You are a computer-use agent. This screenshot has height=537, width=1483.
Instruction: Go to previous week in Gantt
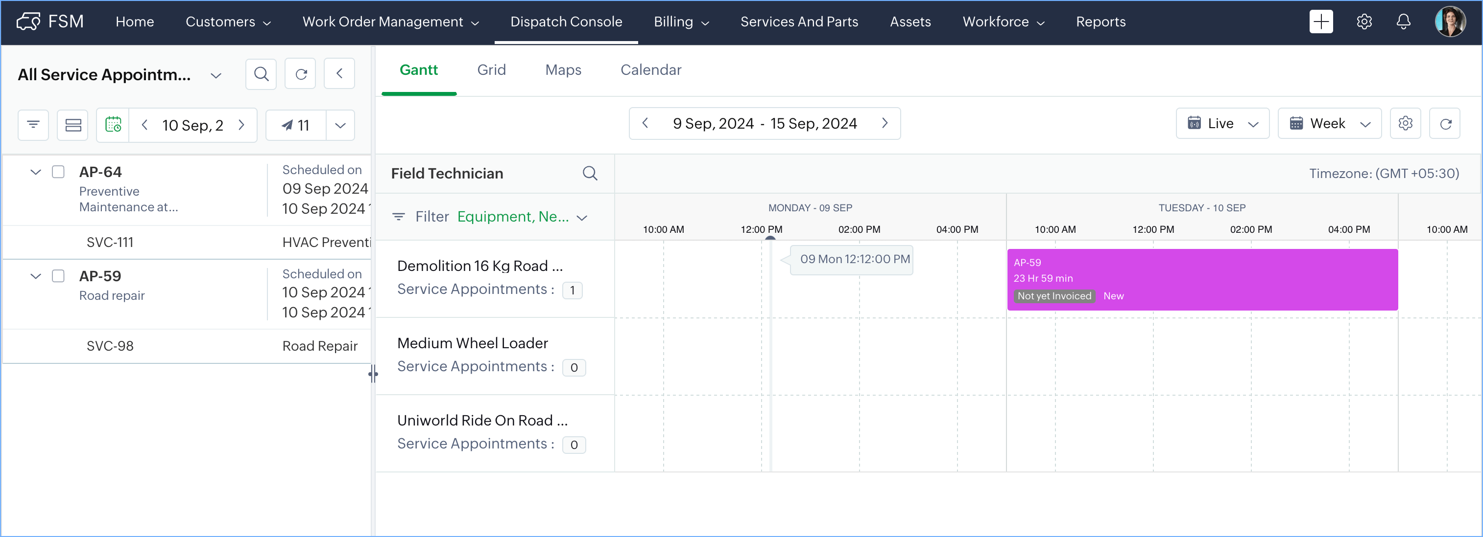point(646,123)
